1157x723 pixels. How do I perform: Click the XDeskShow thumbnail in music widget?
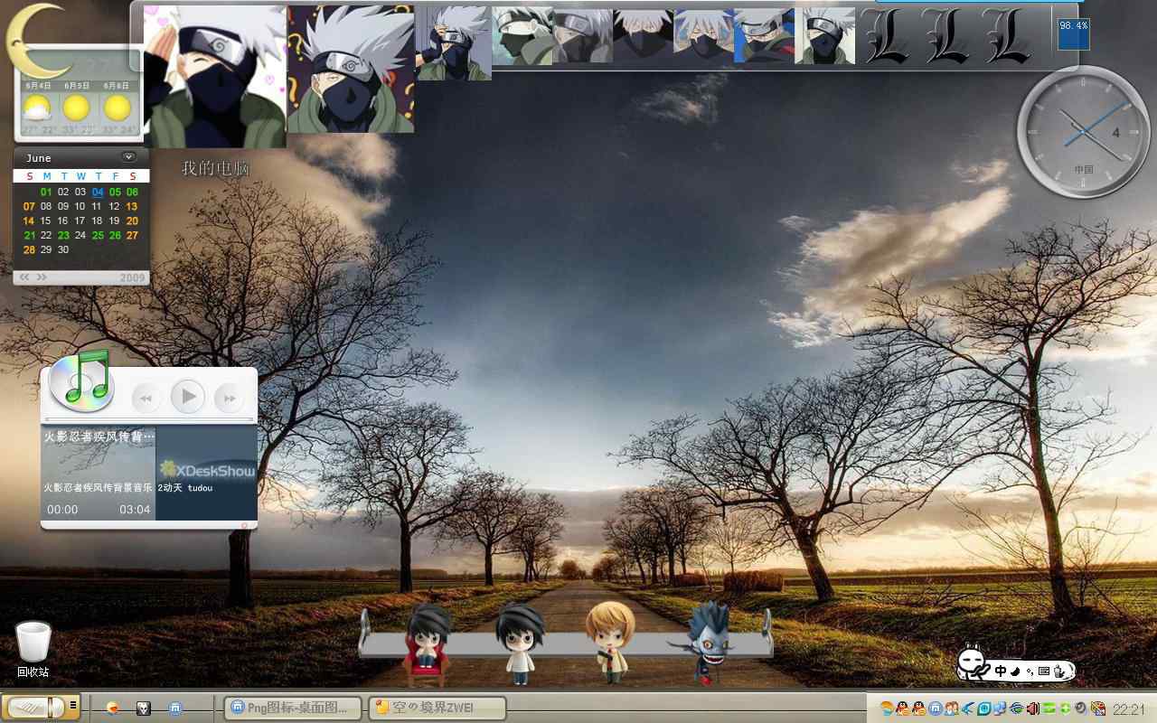tap(207, 473)
